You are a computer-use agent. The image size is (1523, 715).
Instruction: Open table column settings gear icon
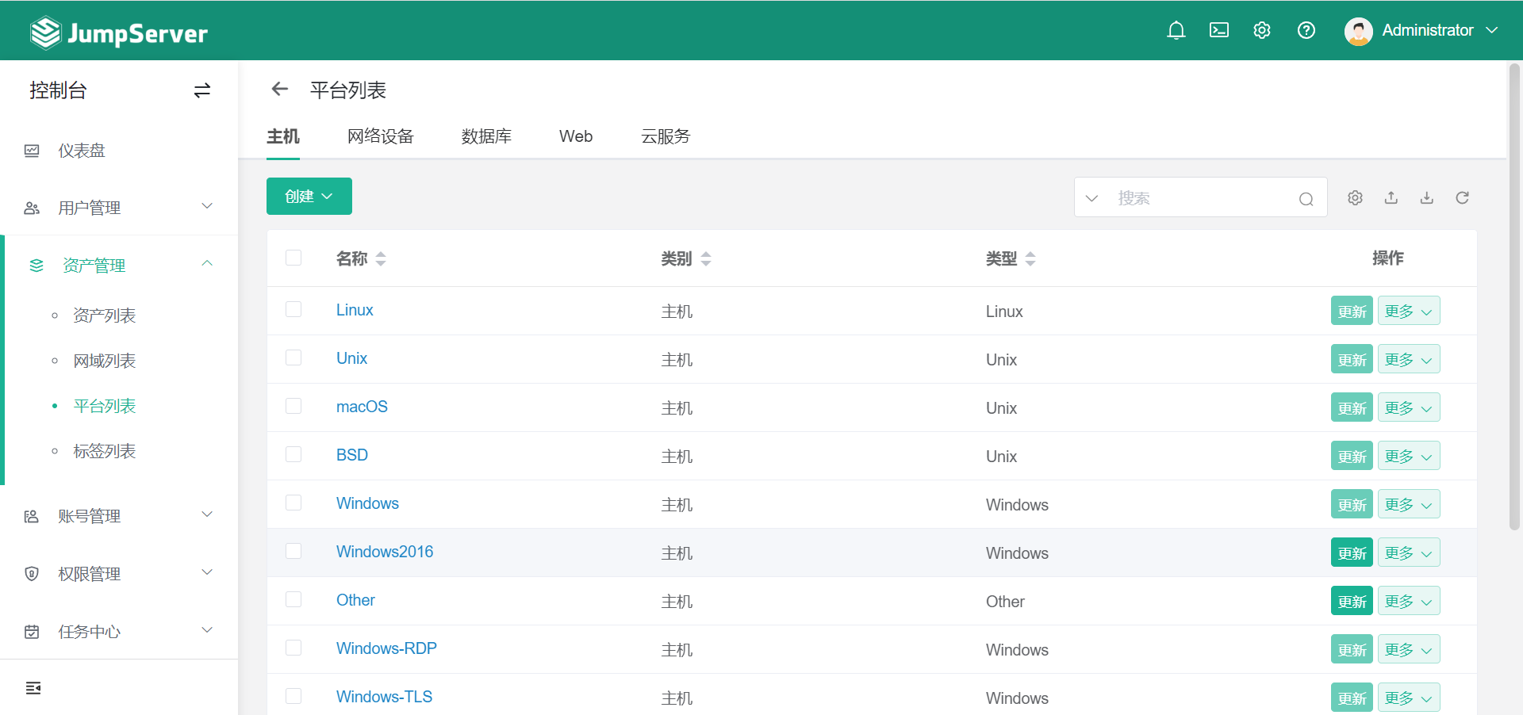pos(1355,197)
